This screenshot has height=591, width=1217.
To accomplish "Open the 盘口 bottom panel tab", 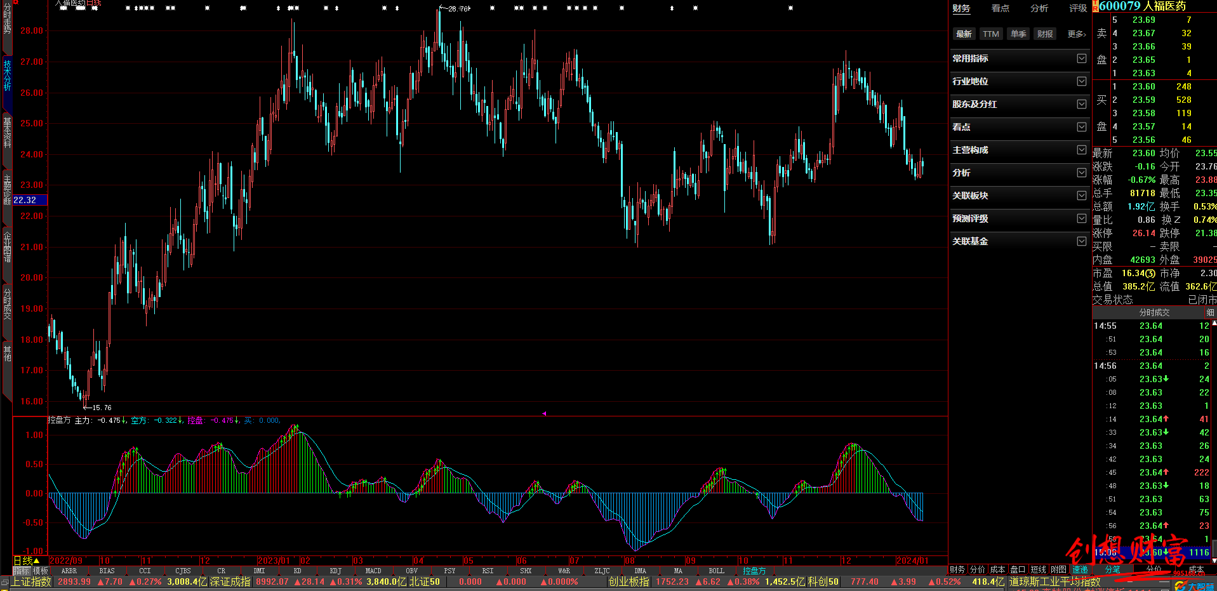I will click(x=1018, y=569).
